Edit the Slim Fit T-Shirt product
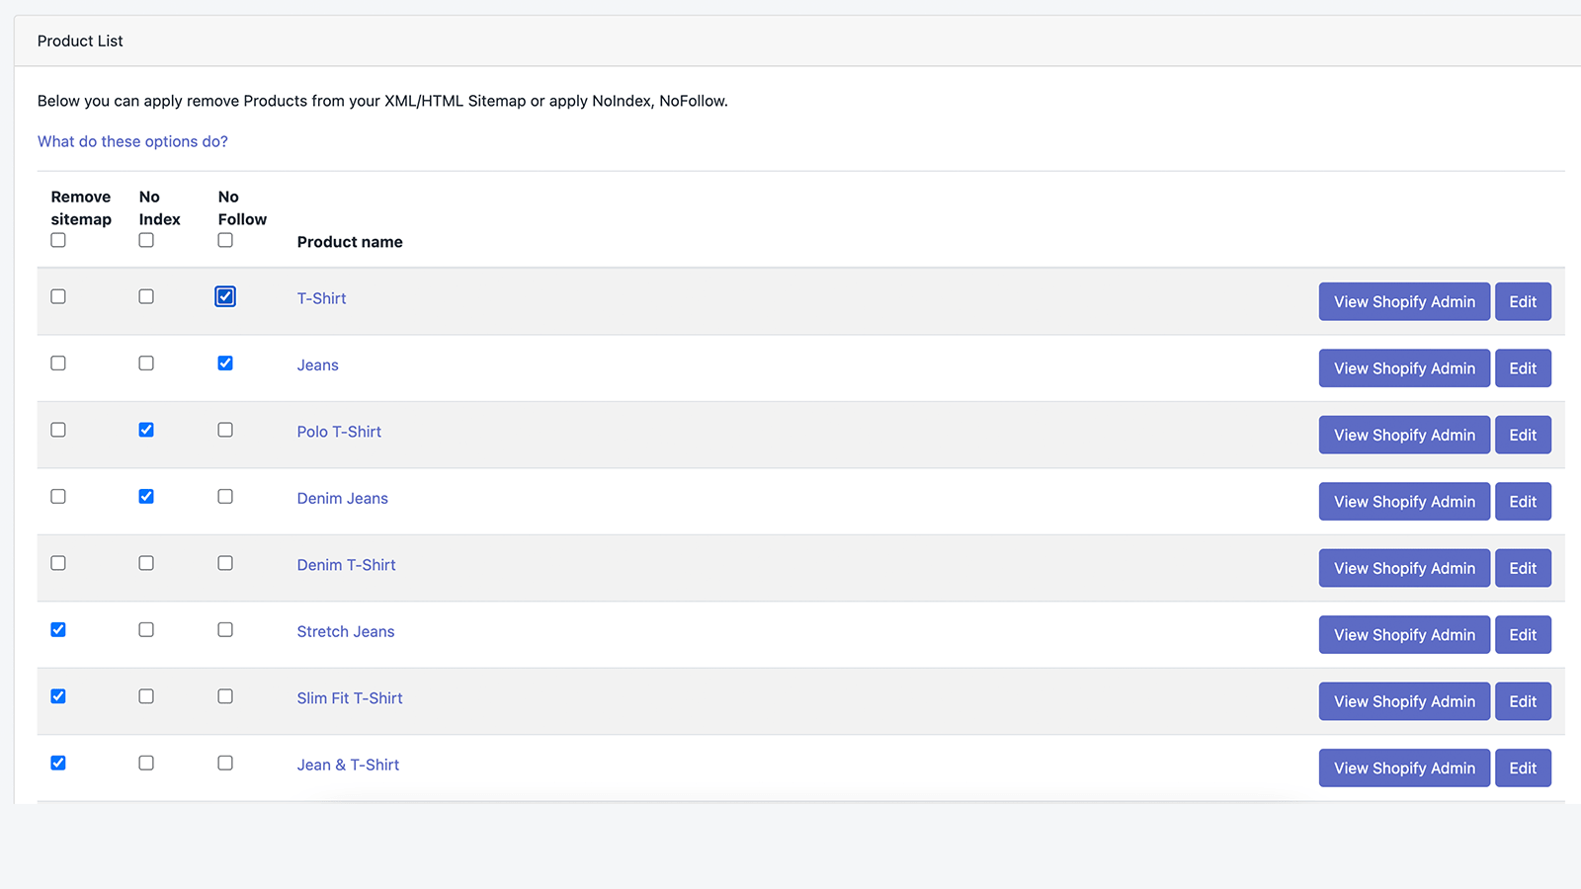1581x889 pixels. pos(1522,701)
